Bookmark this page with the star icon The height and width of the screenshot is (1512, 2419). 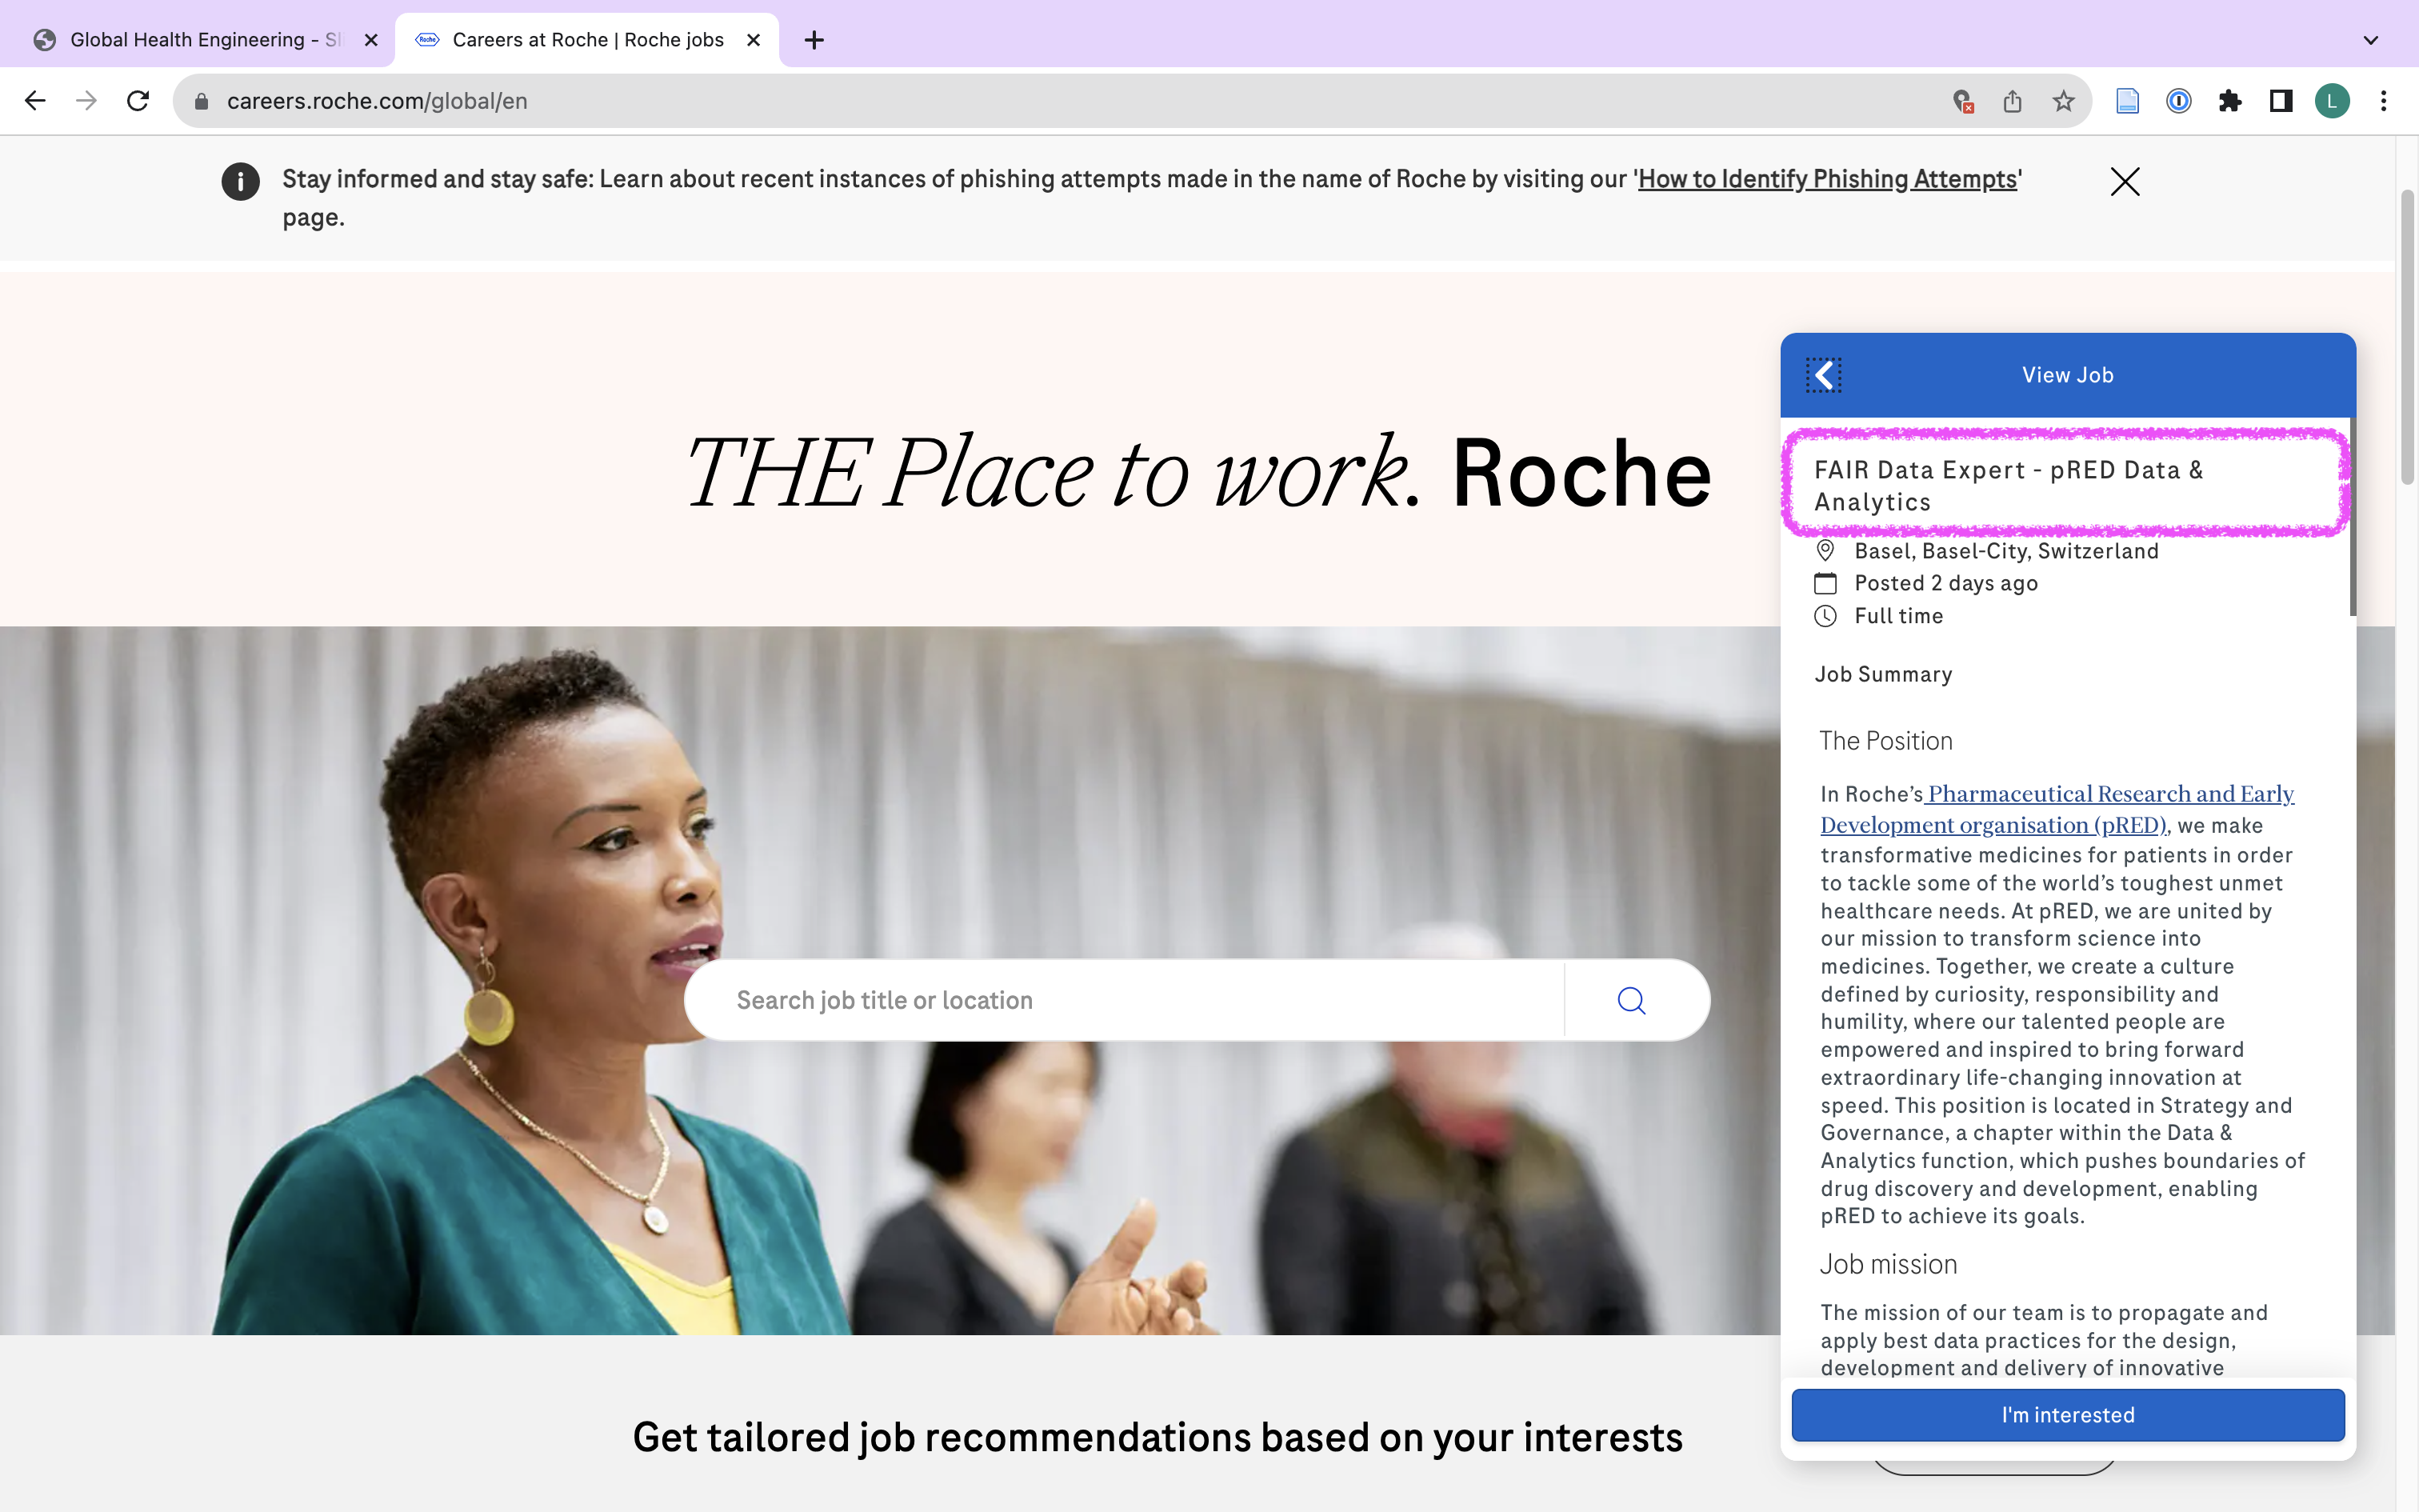click(x=2063, y=101)
